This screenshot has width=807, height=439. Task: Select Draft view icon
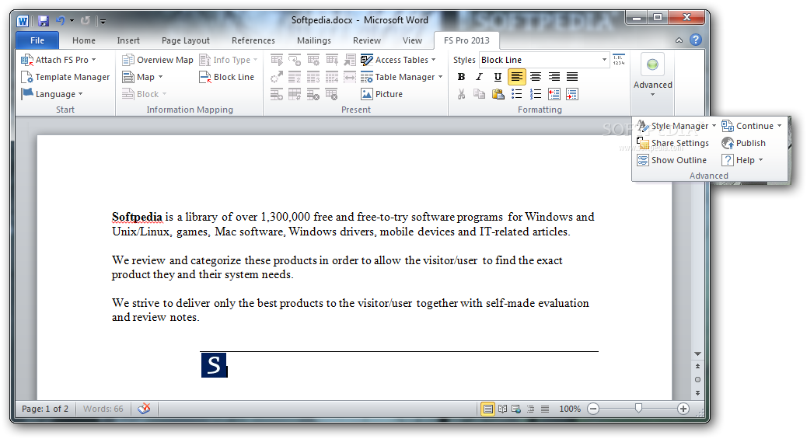pyautogui.click(x=545, y=409)
